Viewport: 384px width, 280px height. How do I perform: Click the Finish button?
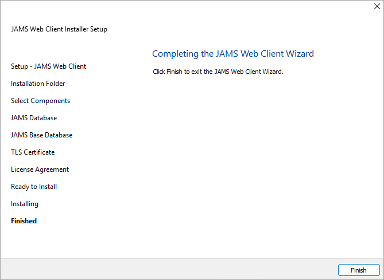359,270
